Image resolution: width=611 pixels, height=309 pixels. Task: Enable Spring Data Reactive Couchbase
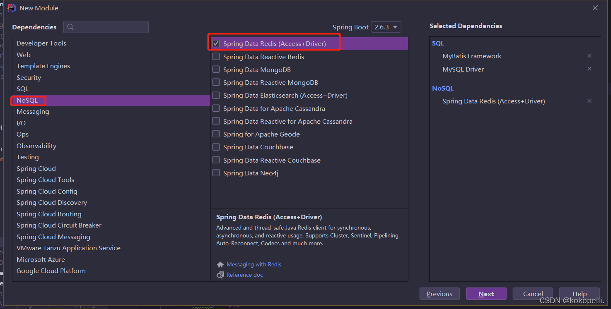[216, 160]
